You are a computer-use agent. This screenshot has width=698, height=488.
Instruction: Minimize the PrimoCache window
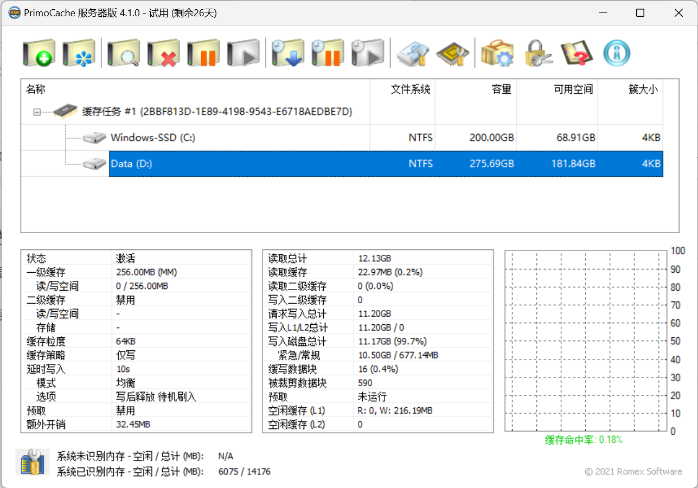601,13
